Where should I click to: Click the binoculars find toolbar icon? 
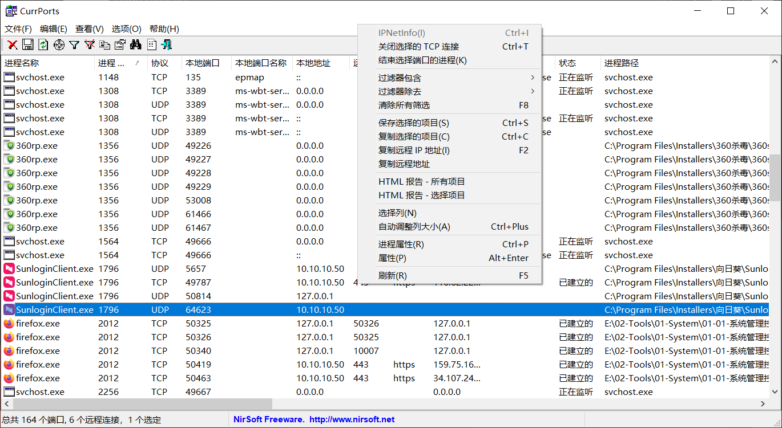pyautogui.click(x=136, y=44)
